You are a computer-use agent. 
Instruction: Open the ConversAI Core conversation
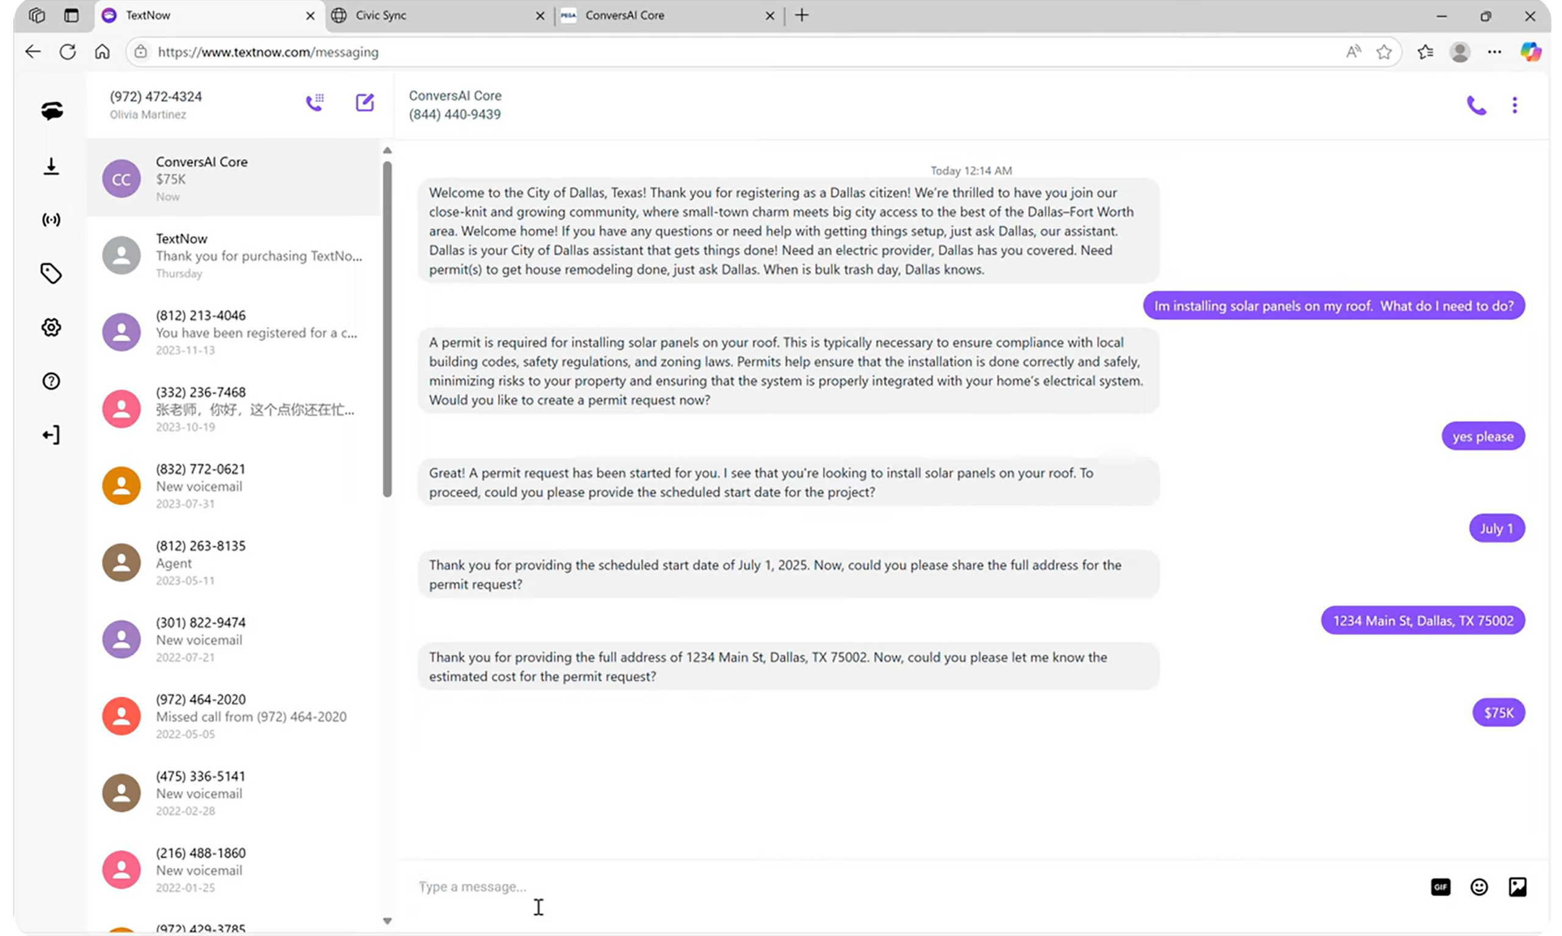233,179
